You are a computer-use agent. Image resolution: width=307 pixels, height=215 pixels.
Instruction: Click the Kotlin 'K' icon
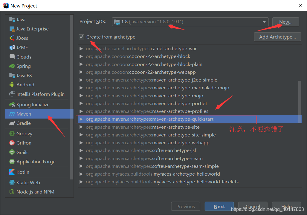point(12,172)
